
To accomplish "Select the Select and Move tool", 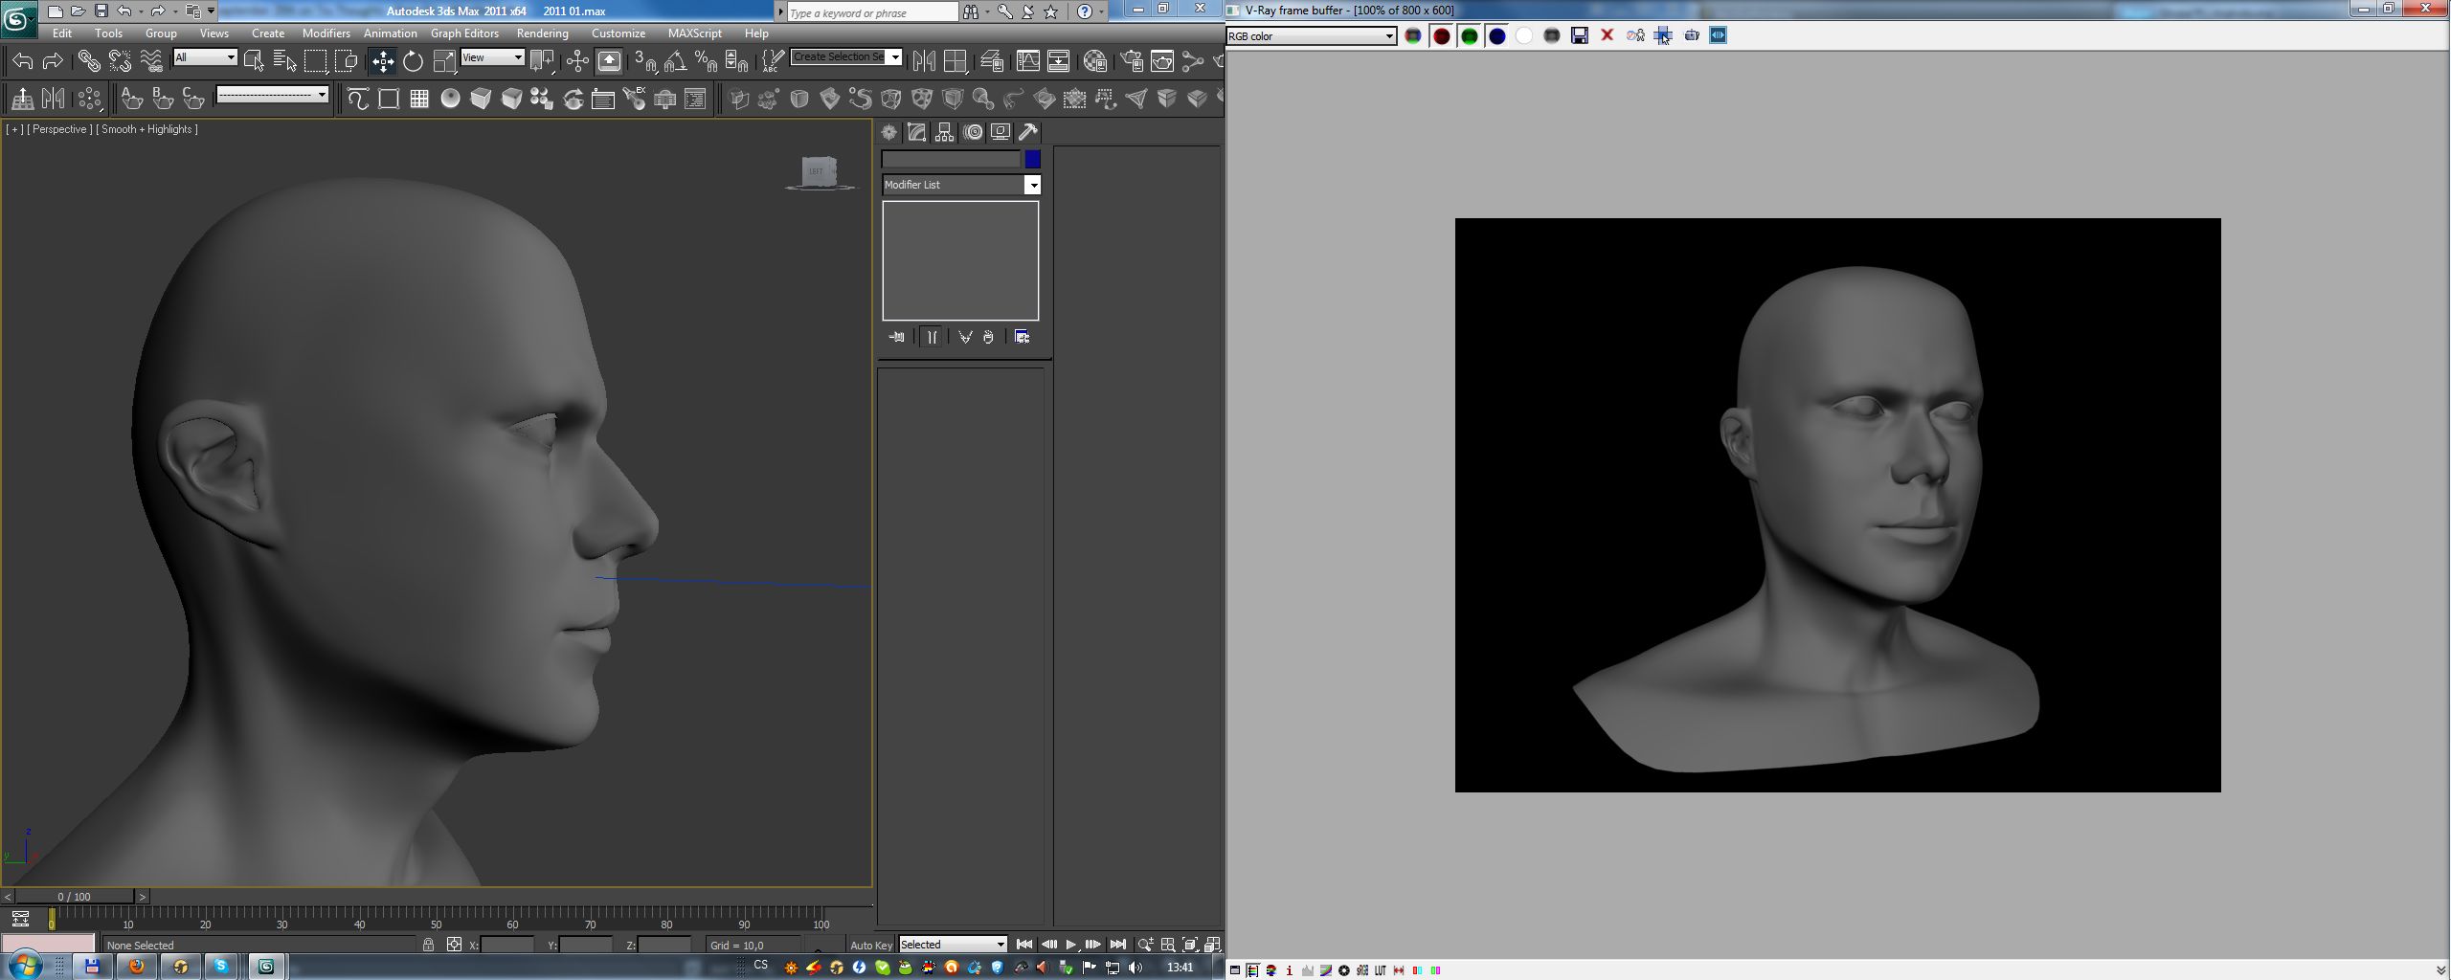I will (x=382, y=61).
